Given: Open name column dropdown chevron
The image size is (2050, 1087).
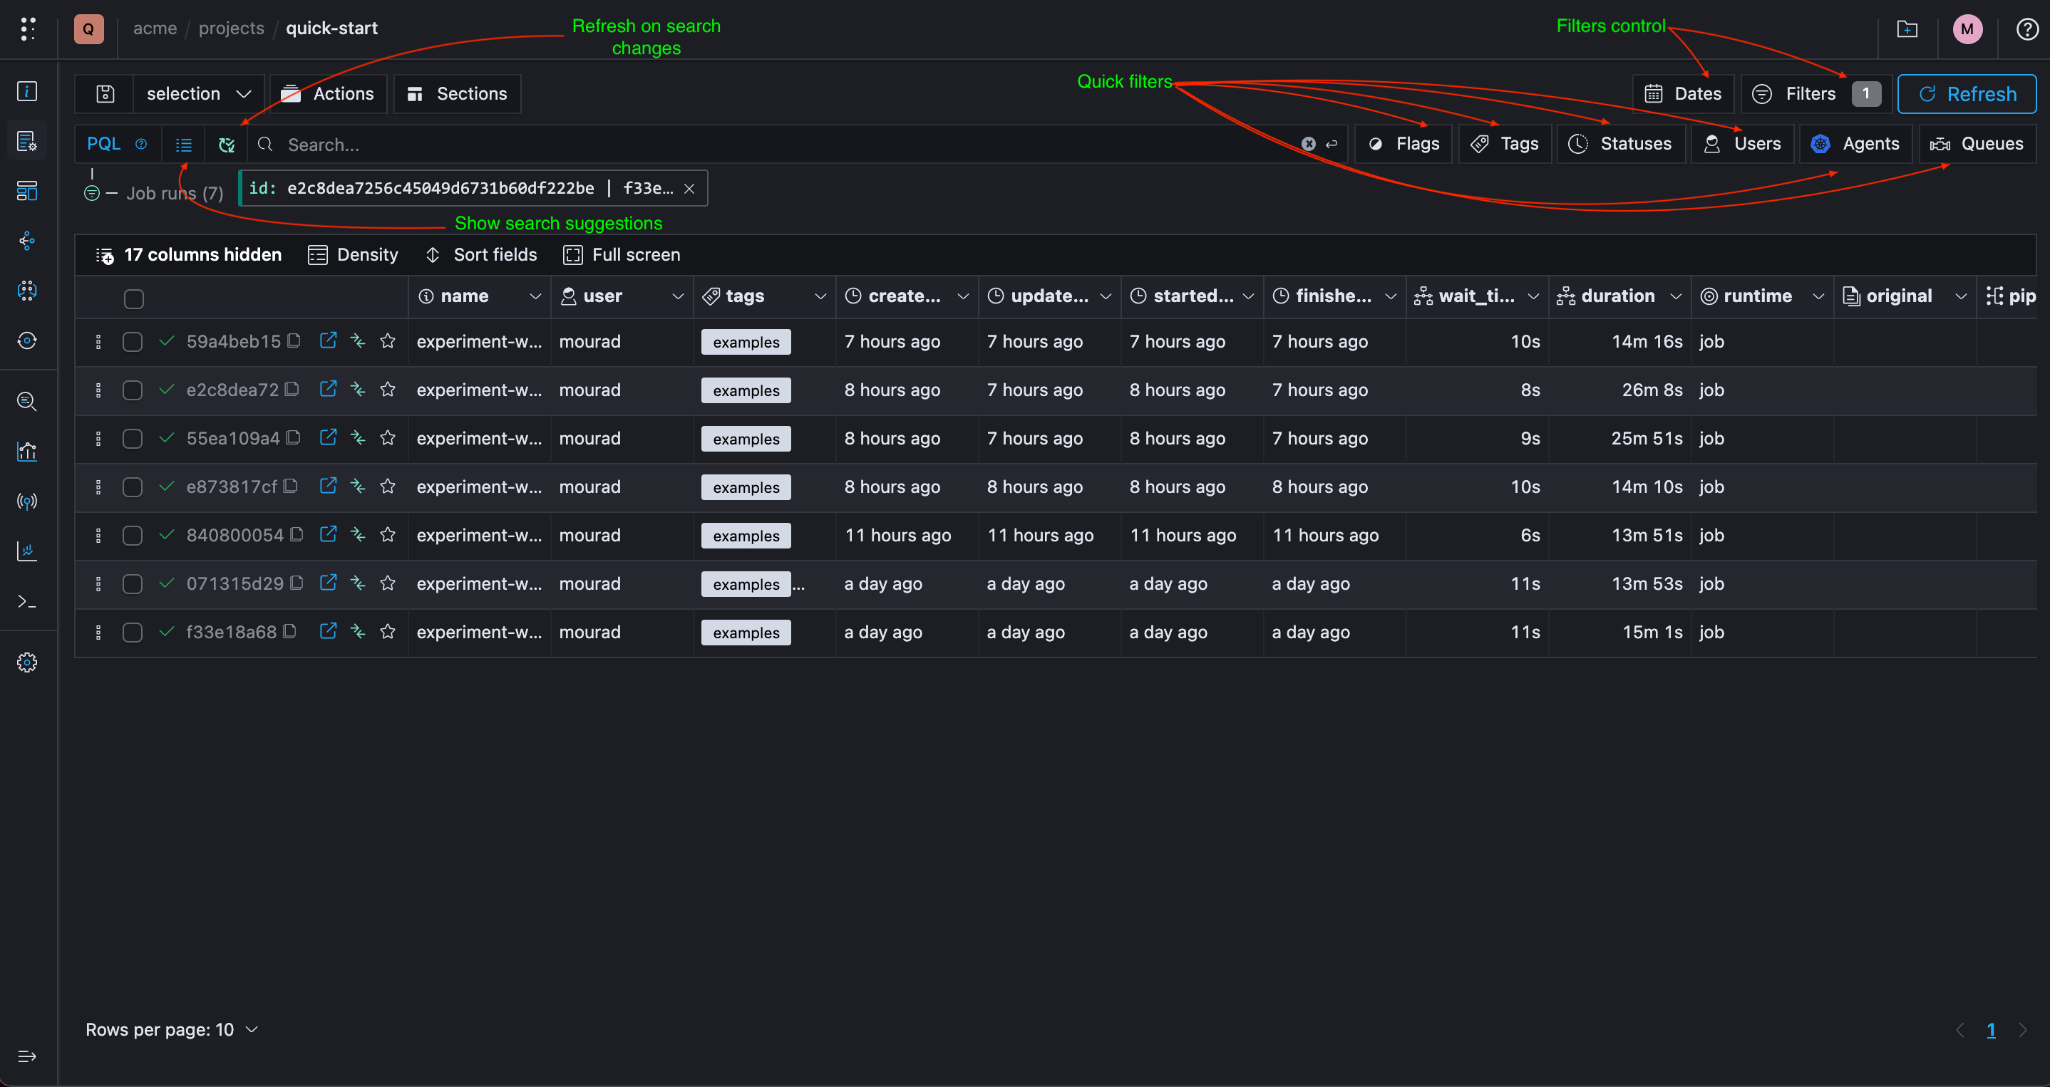Looking at the screenshot, I should 535,296.
